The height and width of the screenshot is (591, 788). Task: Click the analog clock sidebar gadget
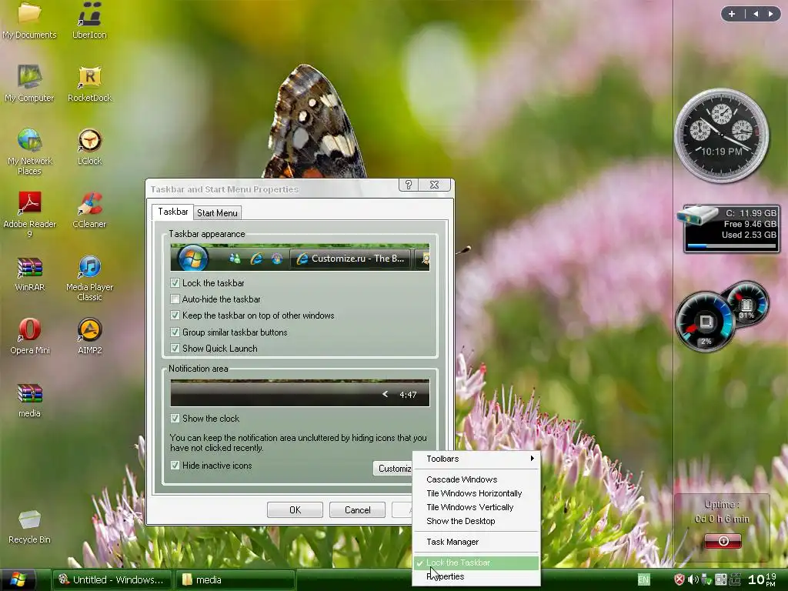coord(722,135)
